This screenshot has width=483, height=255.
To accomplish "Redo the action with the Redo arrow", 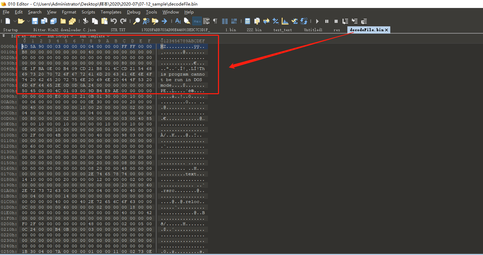I will point(123,21).
